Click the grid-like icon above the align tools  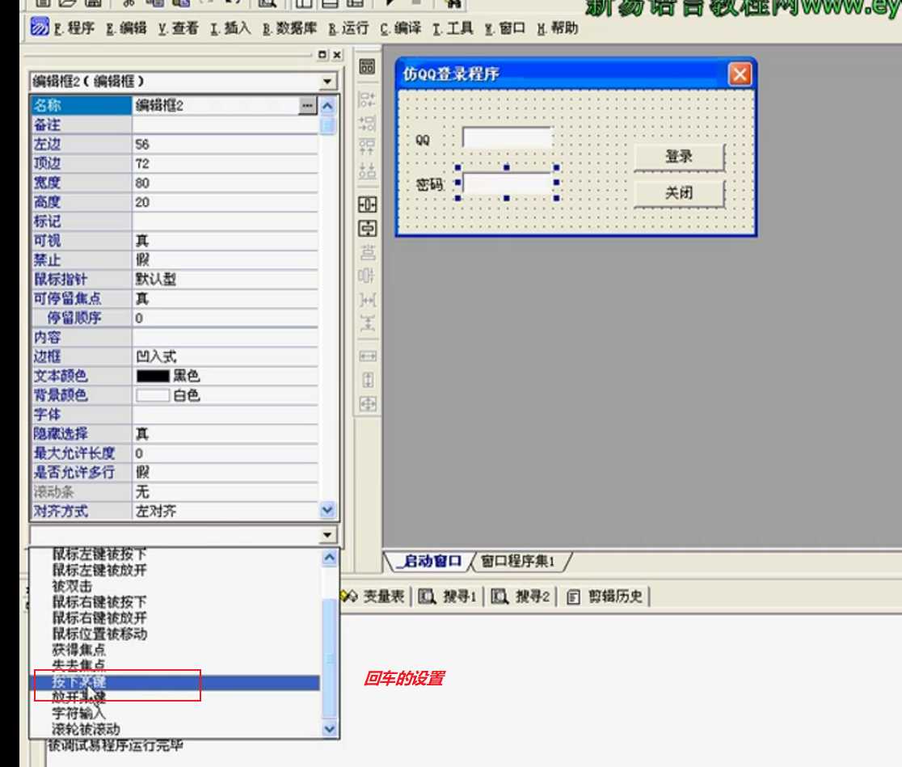click(367, 67)
